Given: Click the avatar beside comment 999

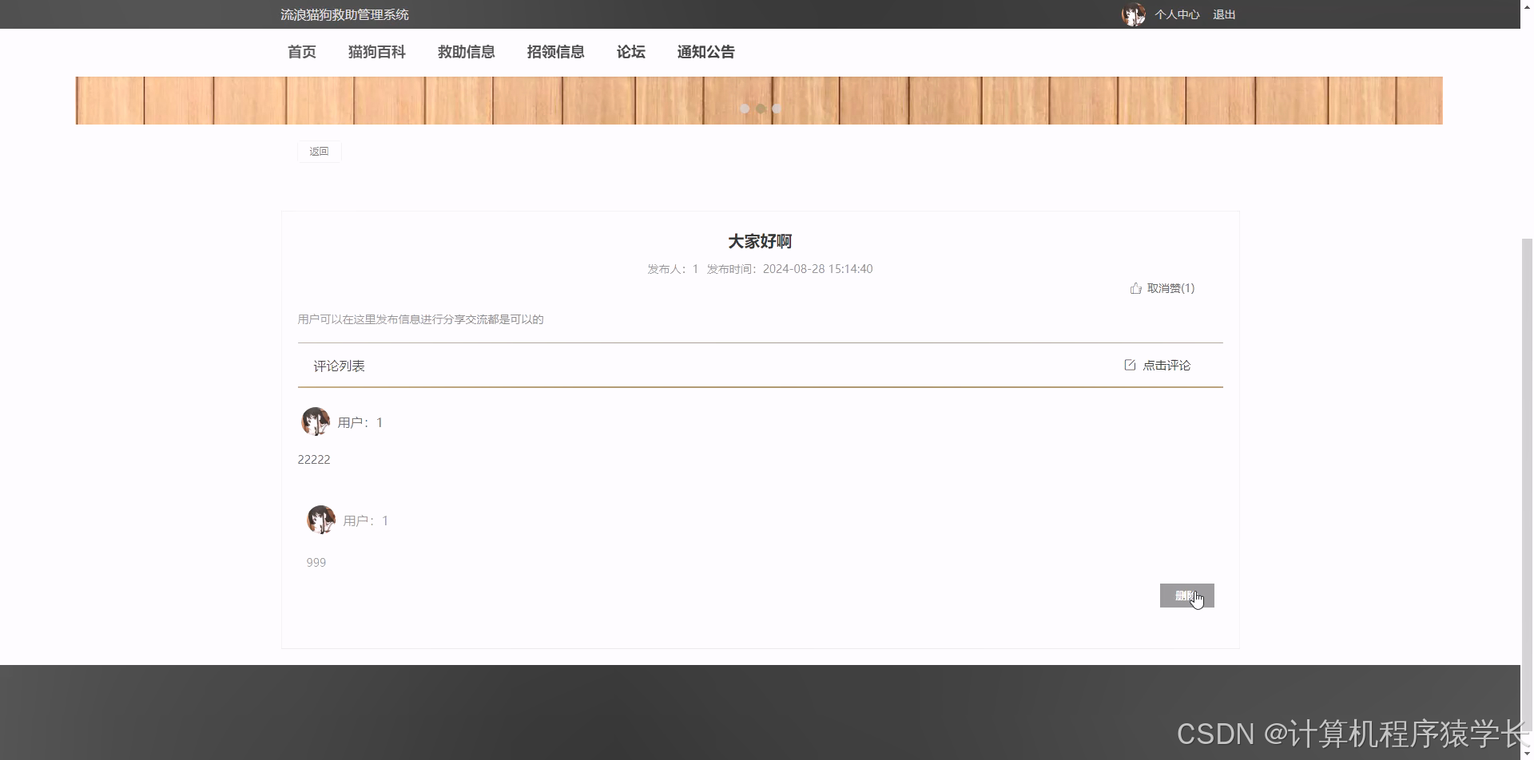Looking at the screenshot, I should (321, 519).
